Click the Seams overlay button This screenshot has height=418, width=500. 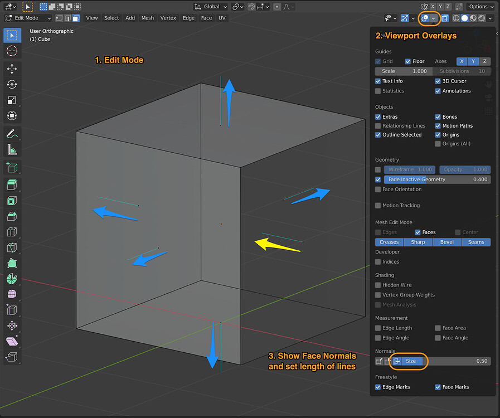pyautogui.click(x=475, y=242)
